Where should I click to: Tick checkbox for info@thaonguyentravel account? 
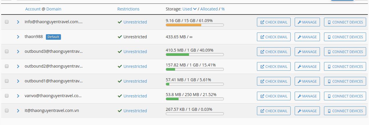pos(7,22)
